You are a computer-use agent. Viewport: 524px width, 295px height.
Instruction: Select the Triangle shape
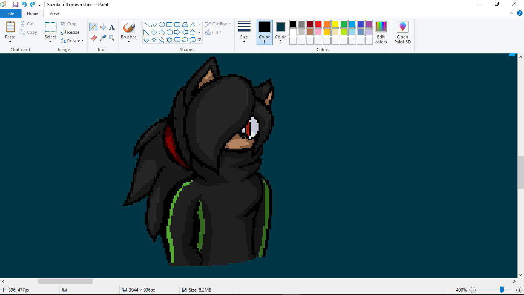193,25
